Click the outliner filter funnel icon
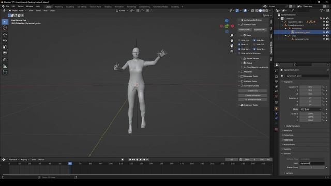The height and width of the screenshot is (186, 331). click(322, 10)
